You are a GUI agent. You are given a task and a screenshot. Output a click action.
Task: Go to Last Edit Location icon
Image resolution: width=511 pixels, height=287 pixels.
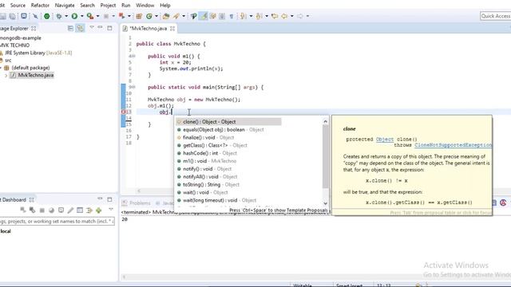(x=275, y=16)
